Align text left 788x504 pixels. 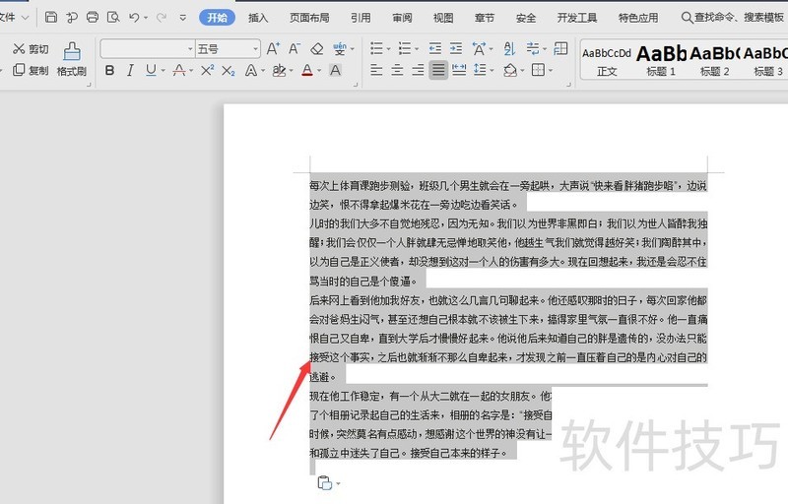tap(376, 70)
